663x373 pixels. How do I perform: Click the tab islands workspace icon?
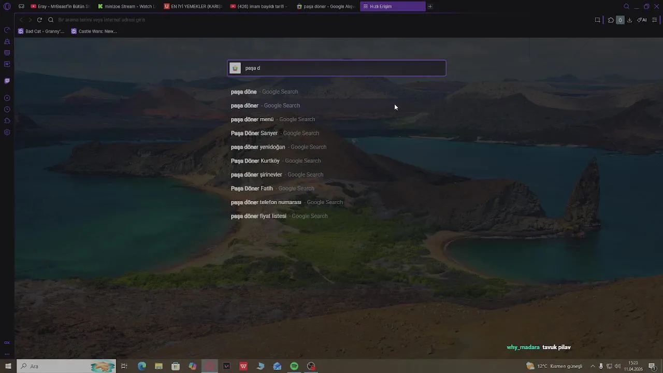point(21,6)
